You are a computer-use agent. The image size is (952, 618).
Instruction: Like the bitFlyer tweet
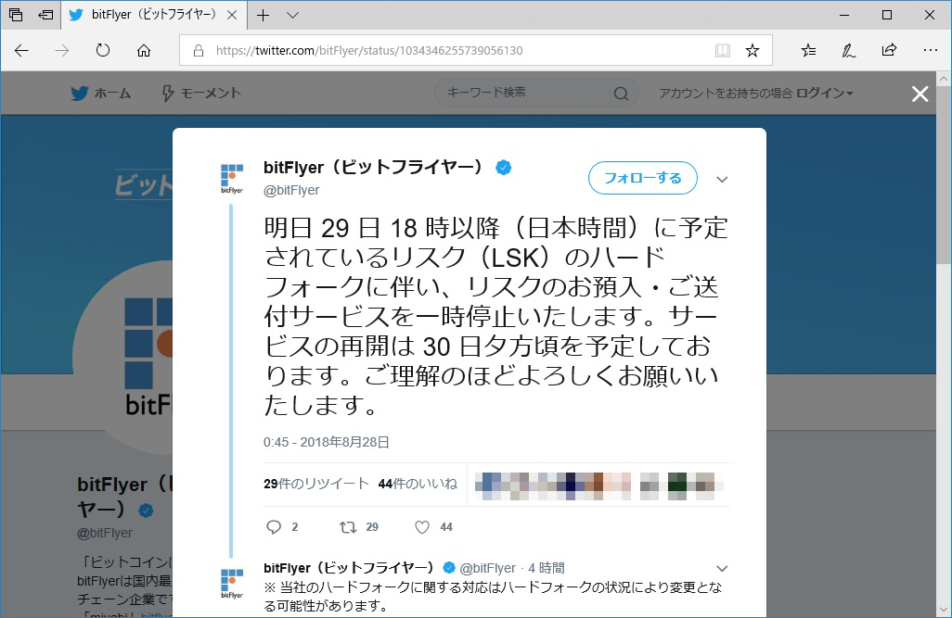pyautogui.click(x=420, y=526)
